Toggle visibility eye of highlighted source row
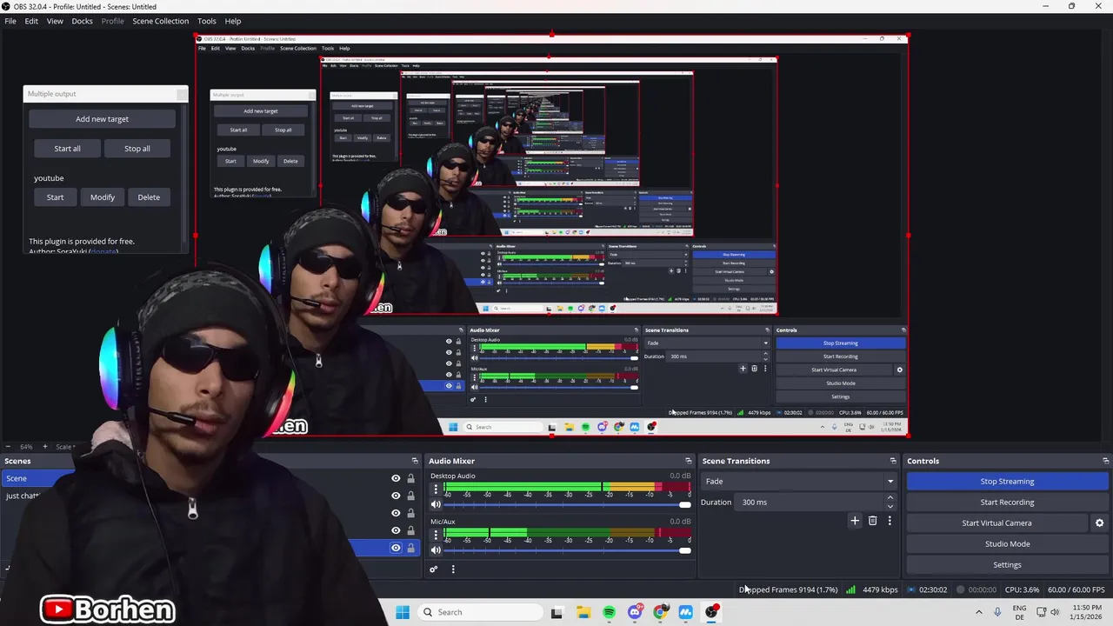The width and height of the screenshot is (1113, 626). pos(396,548)
